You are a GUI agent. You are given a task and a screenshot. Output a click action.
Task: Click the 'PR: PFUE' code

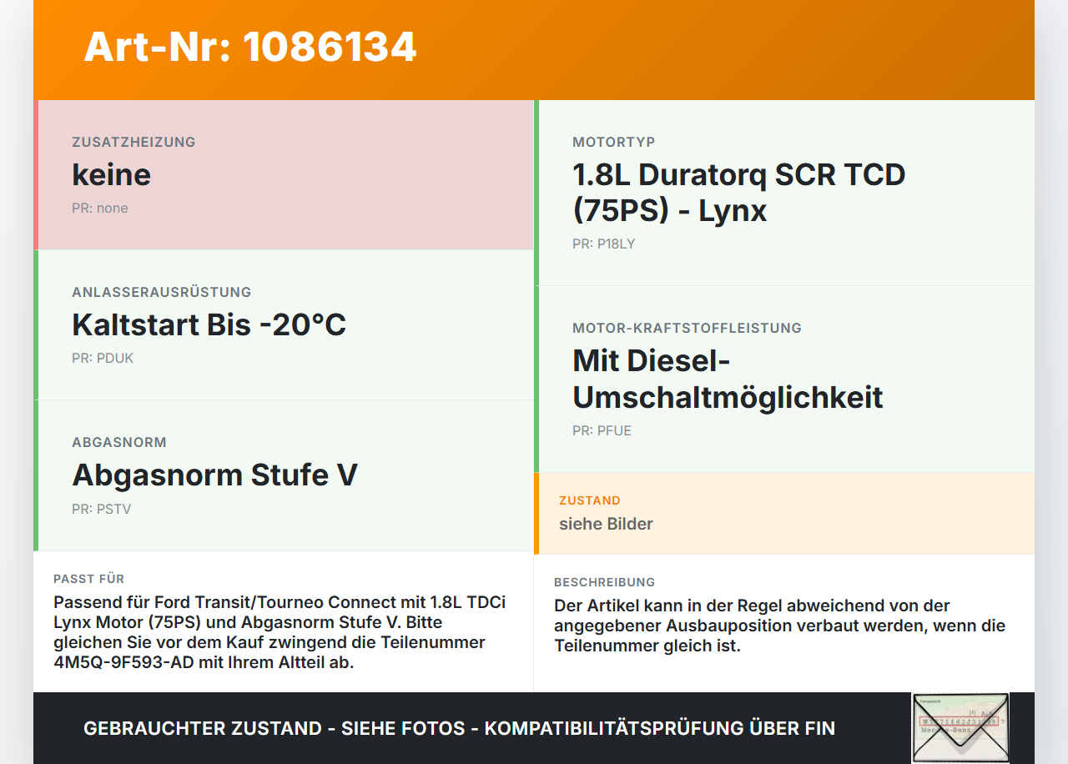[602, 430]
